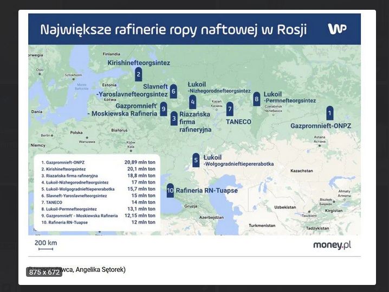Click the WP logo in header

337,29
